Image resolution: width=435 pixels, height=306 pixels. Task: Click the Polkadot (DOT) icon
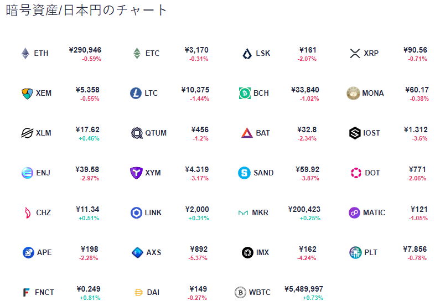point(356,173)
